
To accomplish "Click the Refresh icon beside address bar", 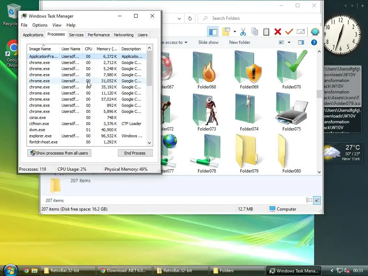I will click(190, 18).
